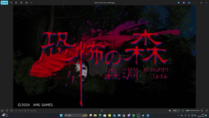
Task: Click the red security icon in the tray
Action: coord(182,115)
